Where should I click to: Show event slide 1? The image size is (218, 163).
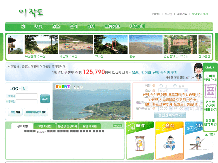point(75,87)
